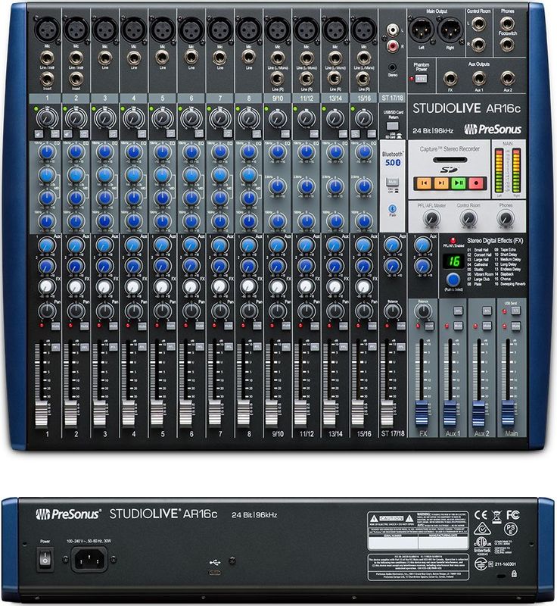Flip the rear Power rocker switch
This screenshot has height=606, width=557.
click(45, 558)
